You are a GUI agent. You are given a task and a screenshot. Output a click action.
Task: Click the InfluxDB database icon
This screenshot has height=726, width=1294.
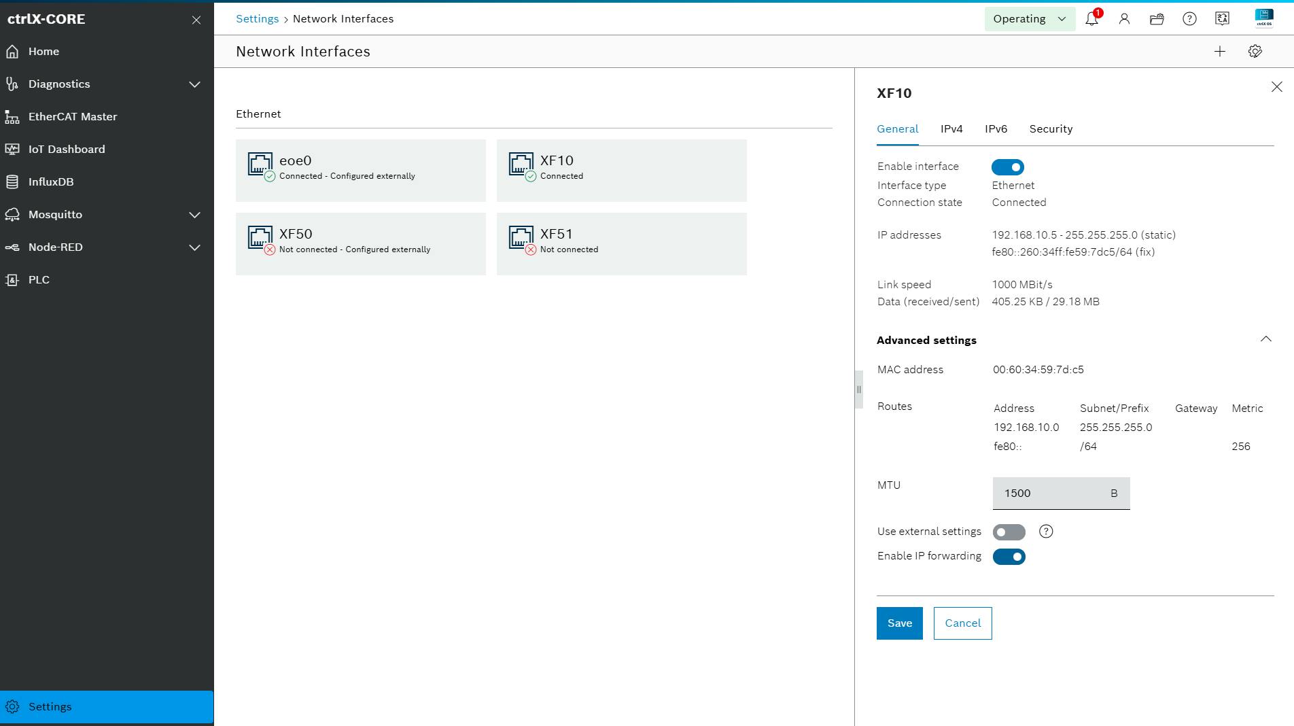point(12,182)
